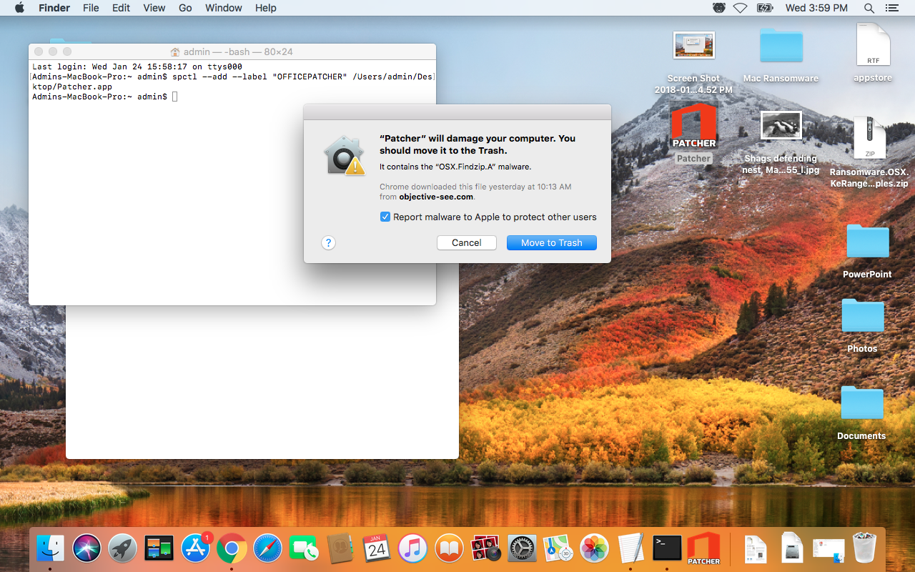
Task: Open Launchpad rocket icon in Dock
Action: point(123,548)
